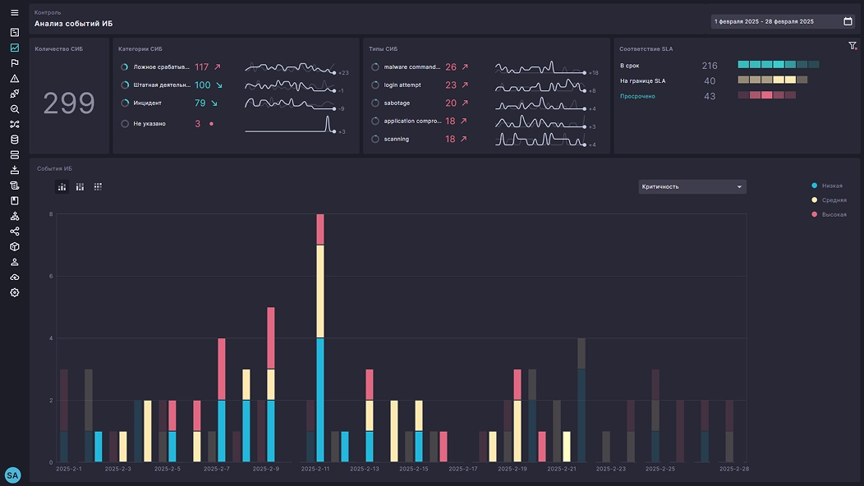Click the warning triangle icon in sidebar
The image size is (864, 486).
click(14, 79)
